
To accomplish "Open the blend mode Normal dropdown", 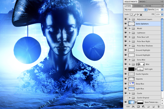I will coord(136,10).
